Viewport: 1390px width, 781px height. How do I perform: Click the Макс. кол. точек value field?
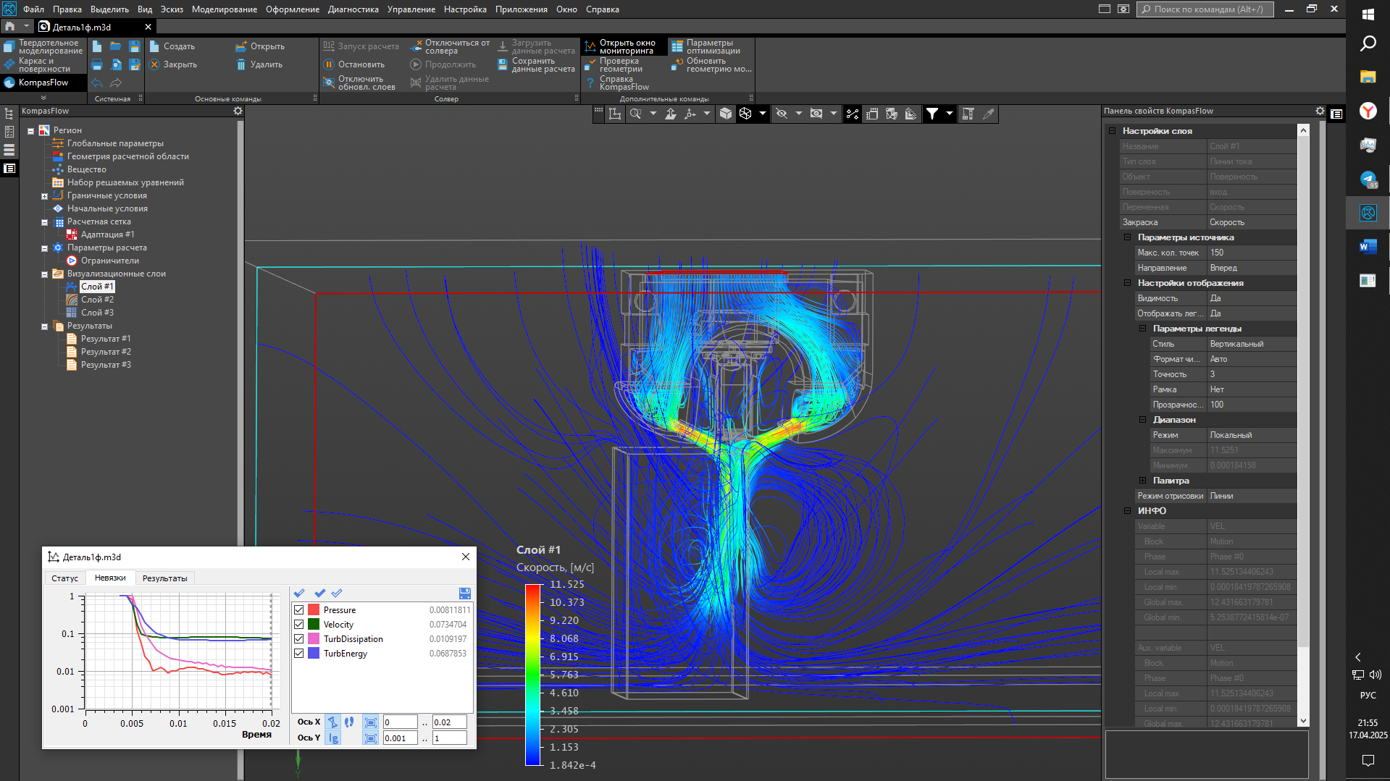[x=1251, y=253]
